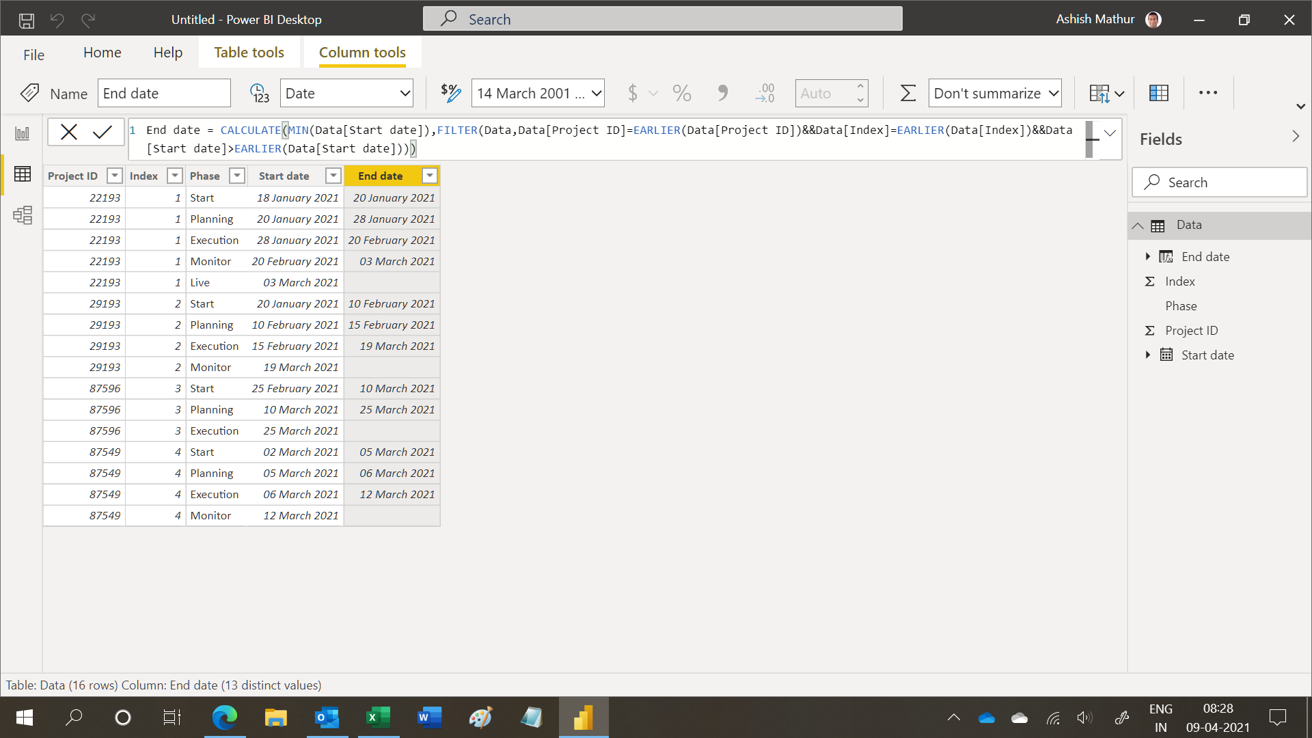Select Phase field in Fields pane
Viewport: 1312px width, 738px height.
pyautogui.click(x=1181, y=306)
